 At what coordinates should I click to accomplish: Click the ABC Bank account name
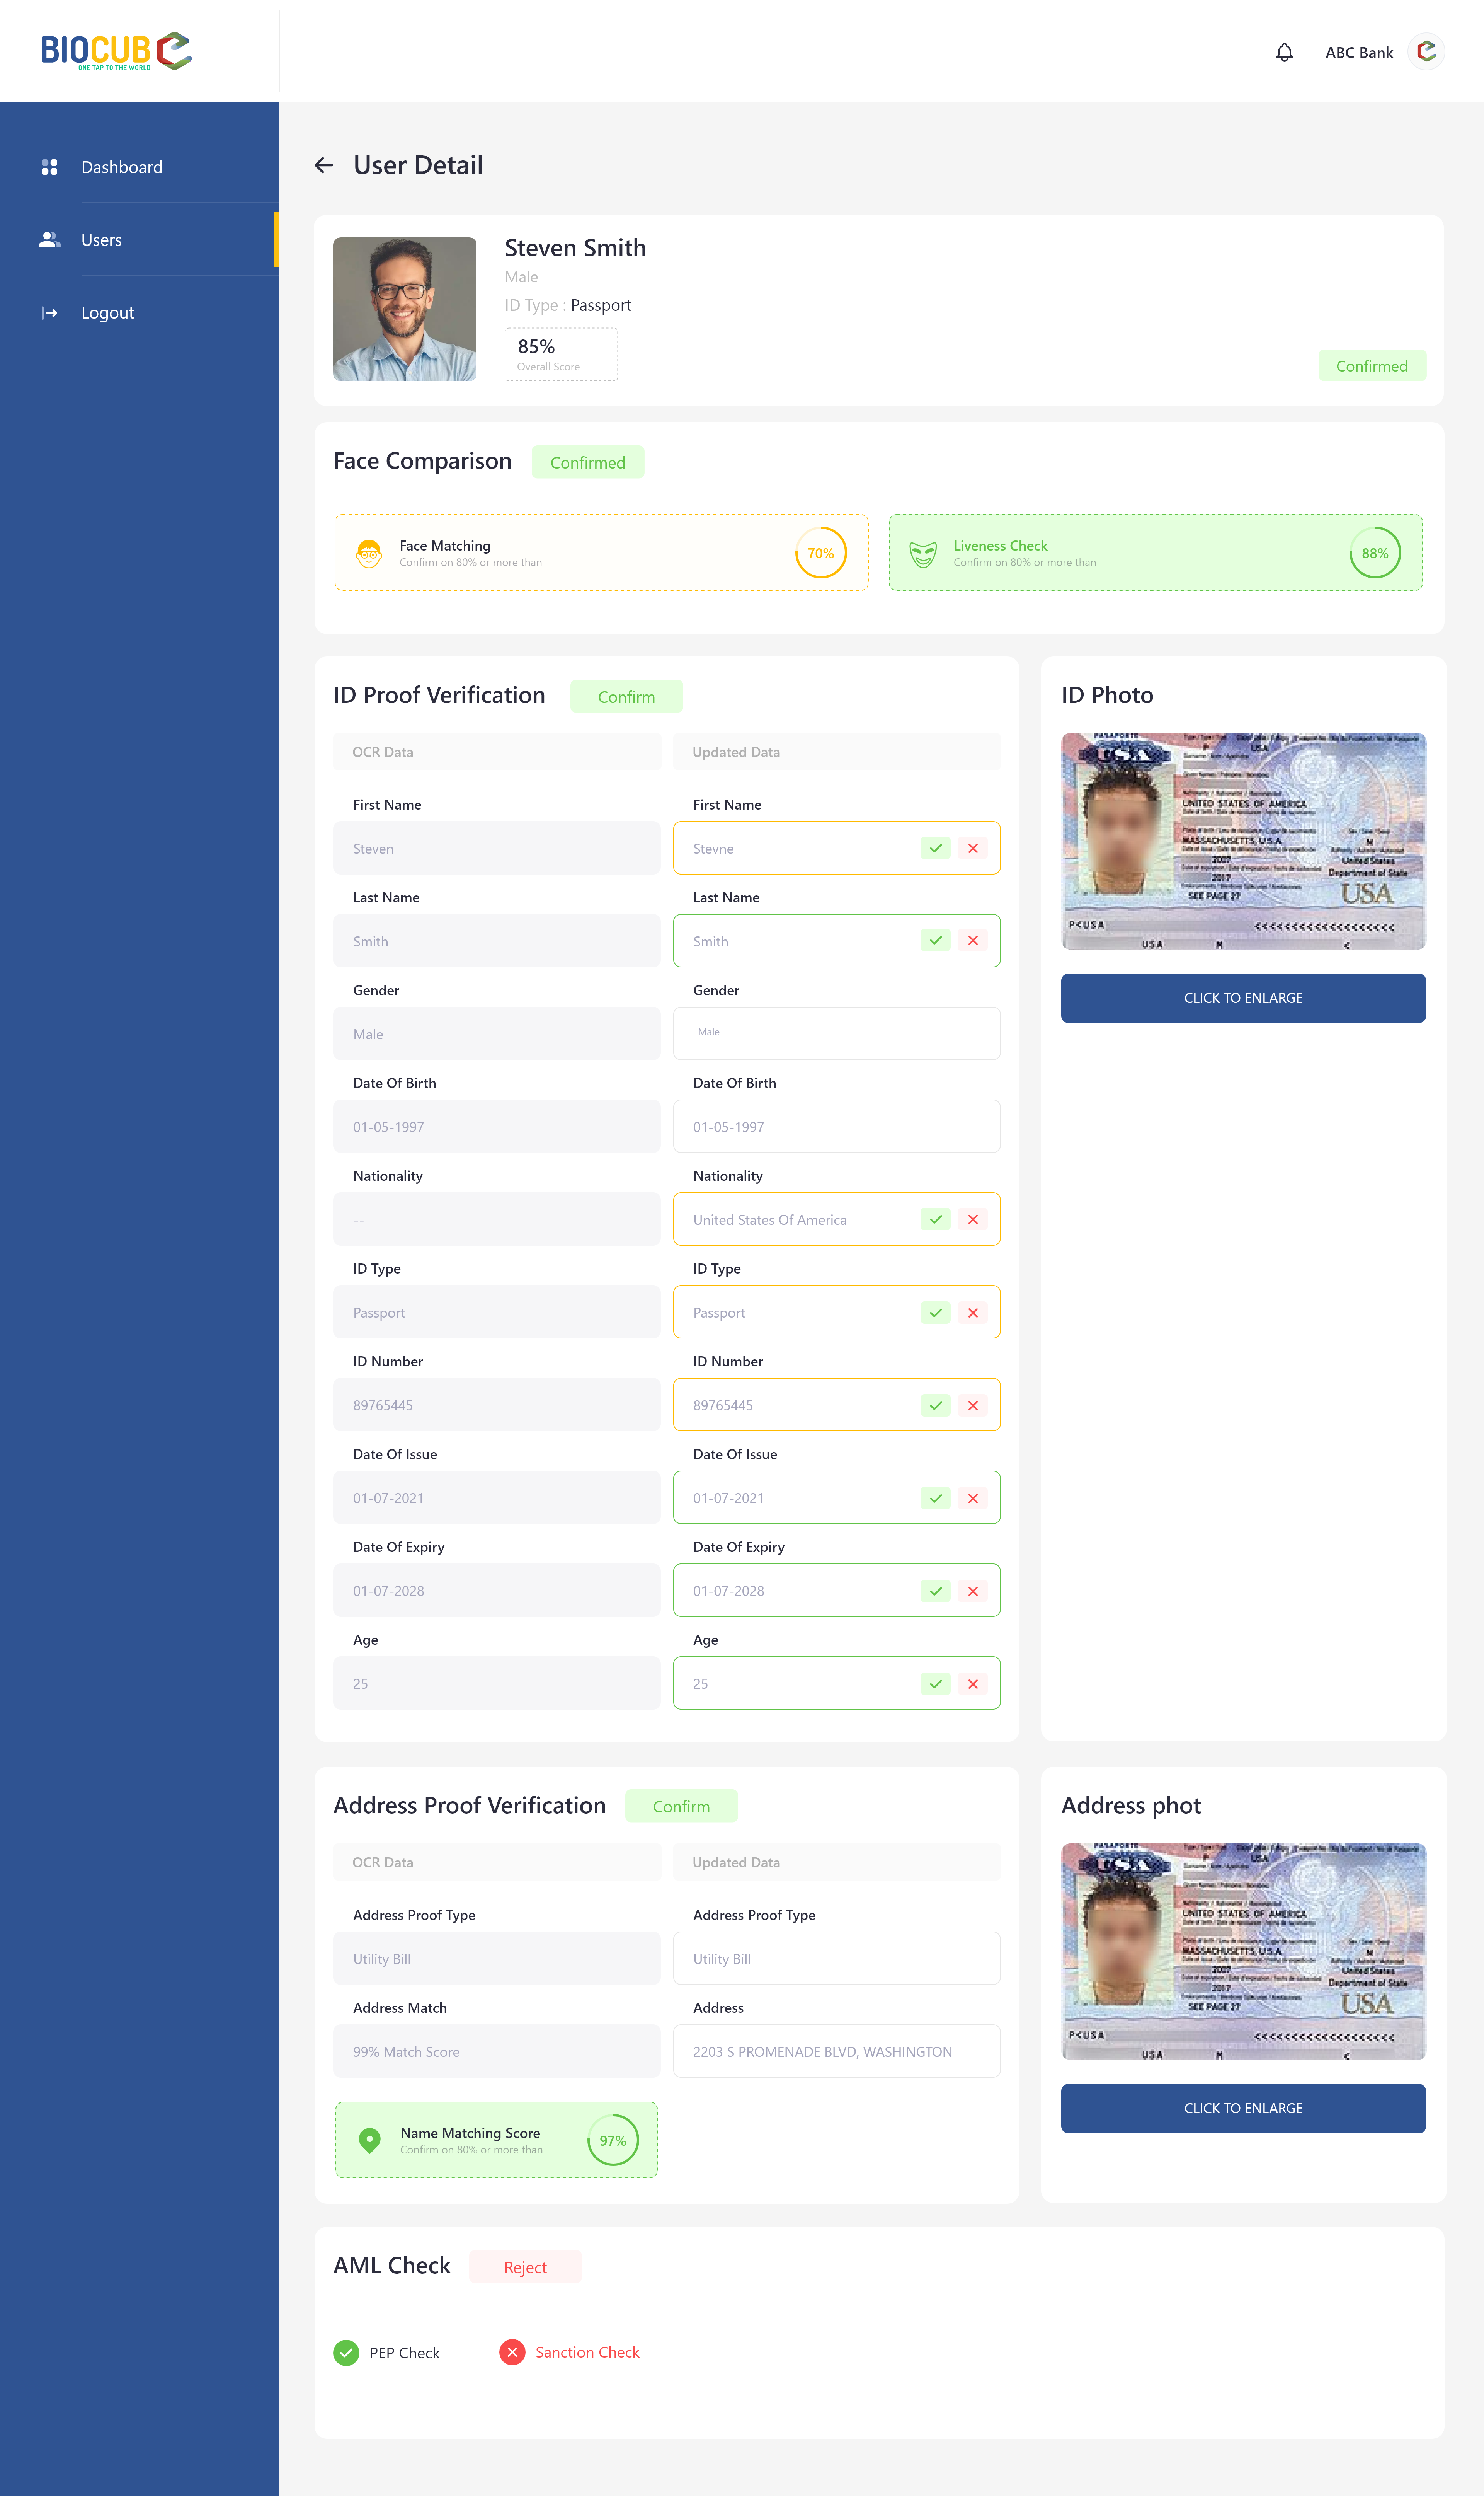click(x=1359, y=52)
